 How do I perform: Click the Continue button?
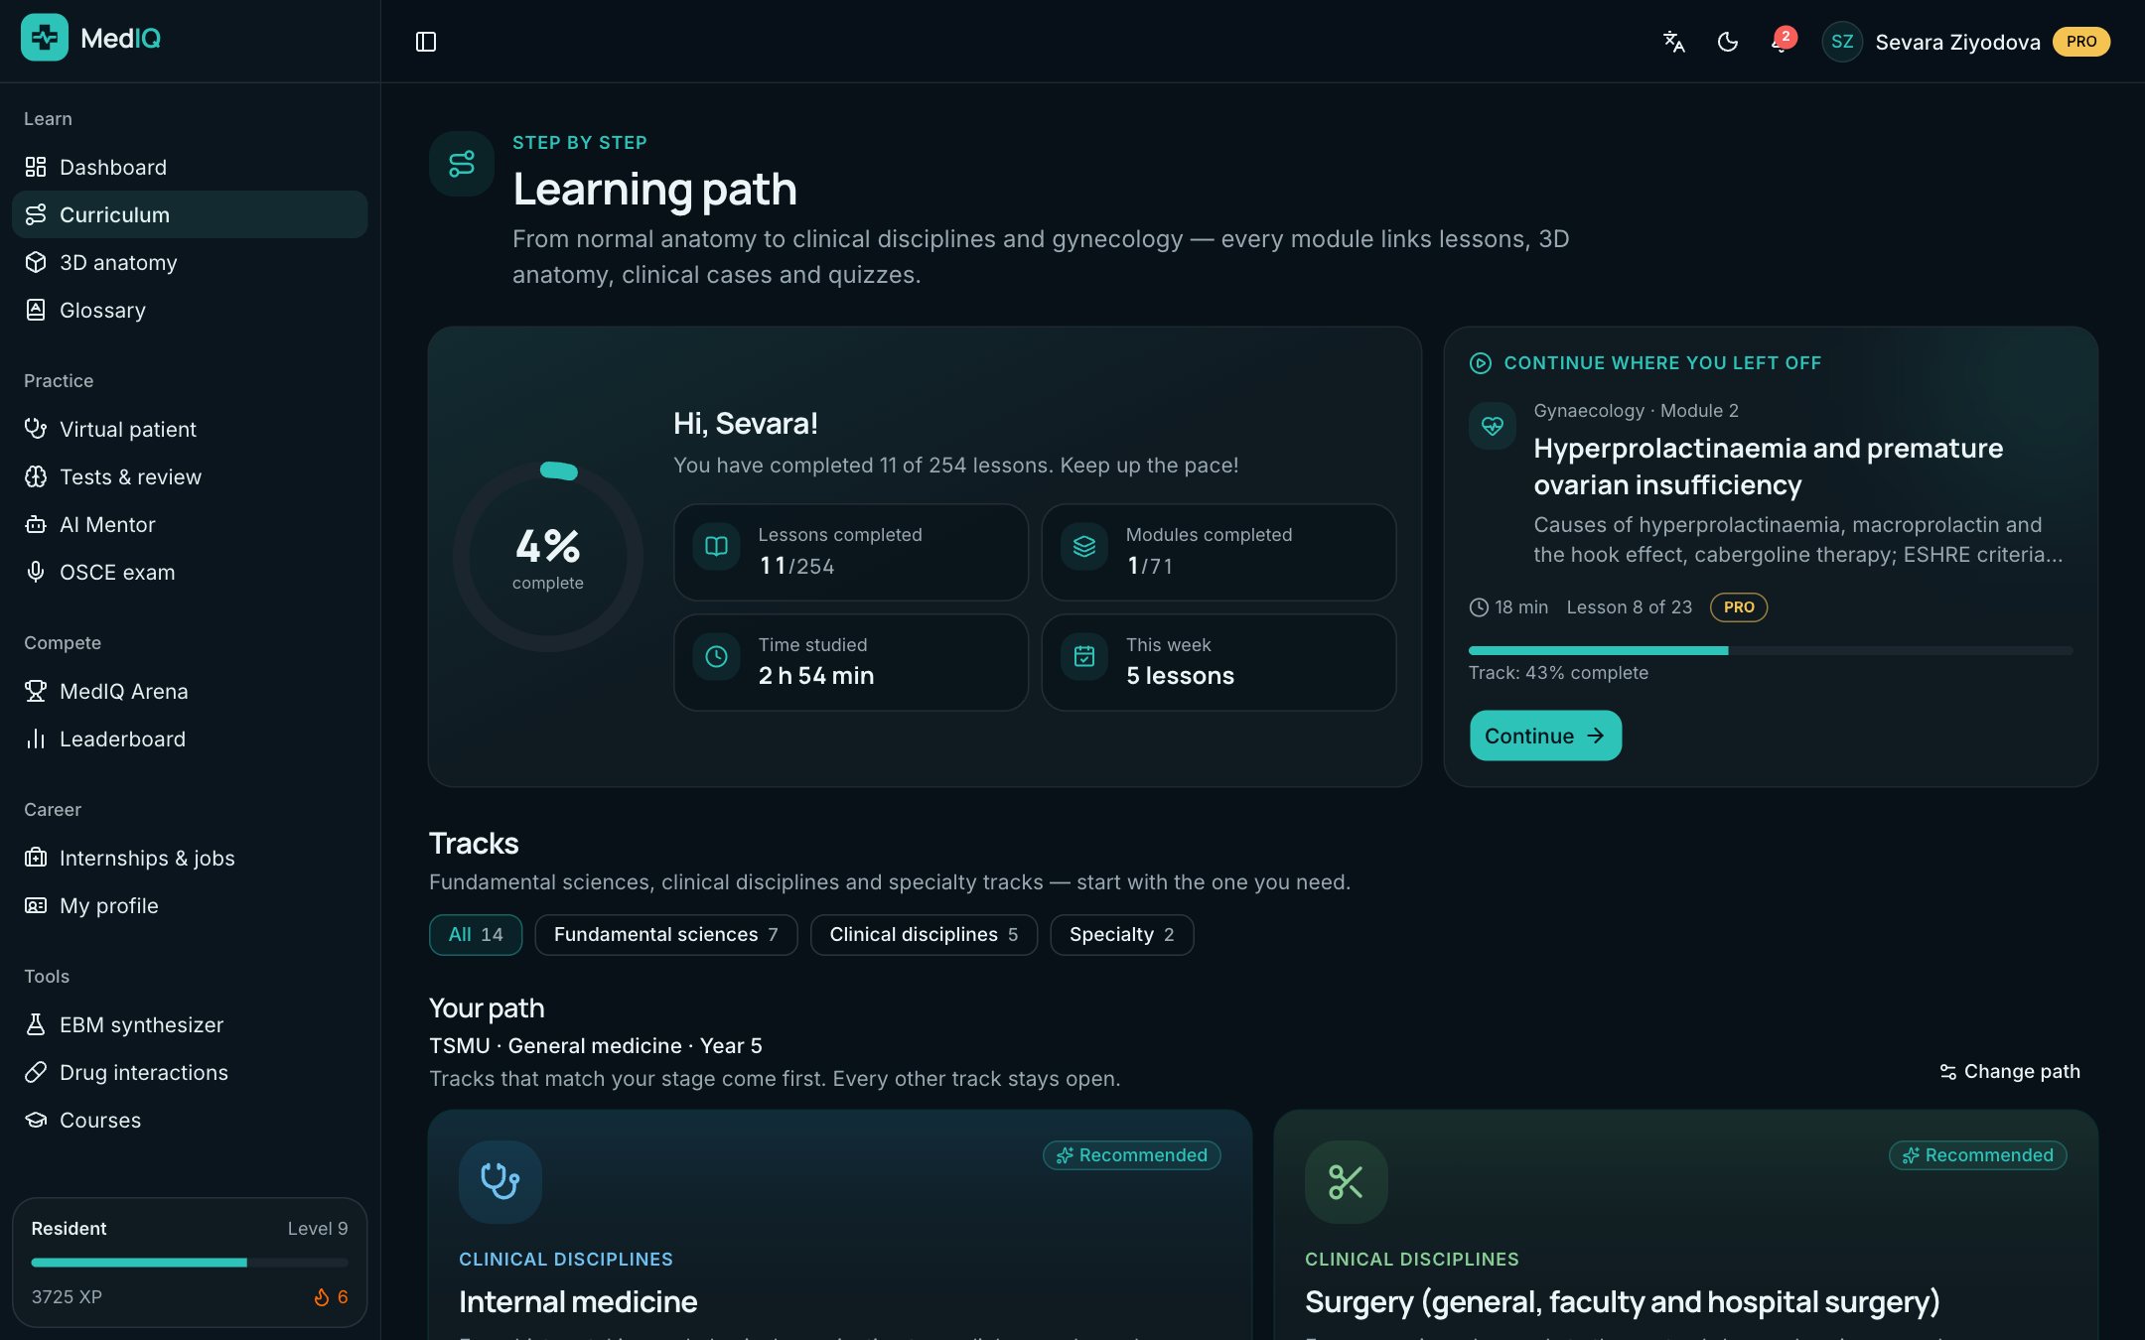click(x=1545, y=736)
